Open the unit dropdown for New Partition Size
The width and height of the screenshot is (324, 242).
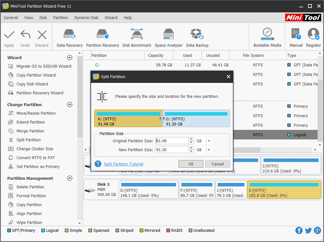pyautogui.click(x=209, y=150)
